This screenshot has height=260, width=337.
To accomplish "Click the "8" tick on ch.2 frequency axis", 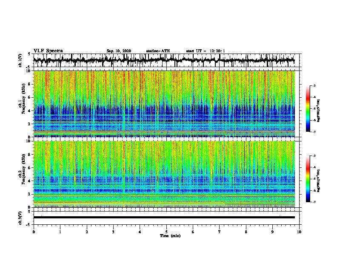I will coord(30,154).
